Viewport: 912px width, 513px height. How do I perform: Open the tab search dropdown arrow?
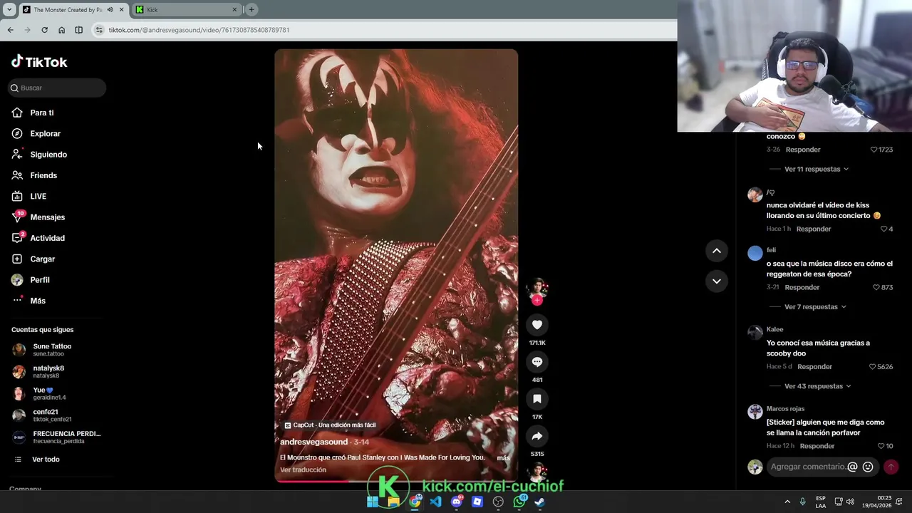tap(9, 9)
